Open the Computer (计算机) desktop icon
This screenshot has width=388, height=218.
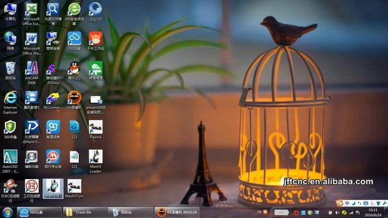[10, 12]
